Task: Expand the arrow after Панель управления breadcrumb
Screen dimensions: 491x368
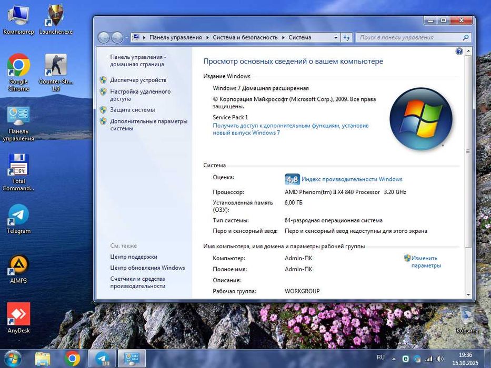Action: [207, 37]
